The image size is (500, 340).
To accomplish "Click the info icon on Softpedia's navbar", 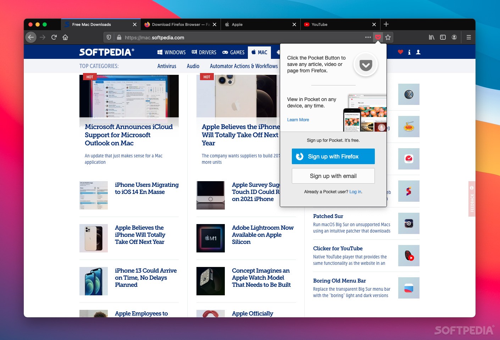I will (x=409, y=52).
